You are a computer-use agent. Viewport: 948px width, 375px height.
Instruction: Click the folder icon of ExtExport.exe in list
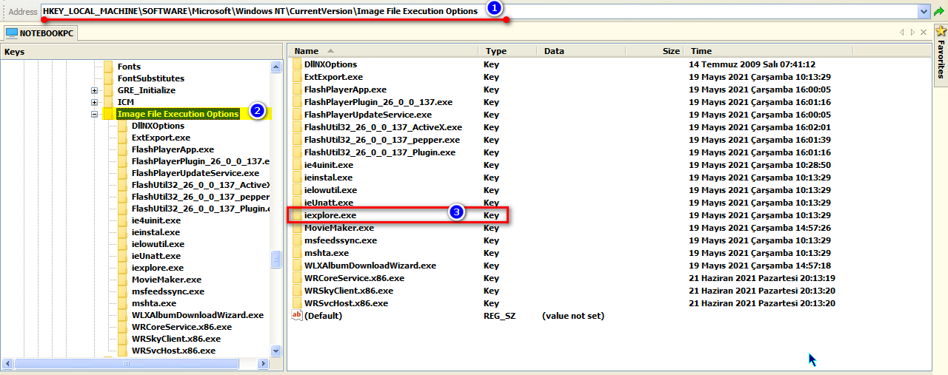[x=297, y=77]
